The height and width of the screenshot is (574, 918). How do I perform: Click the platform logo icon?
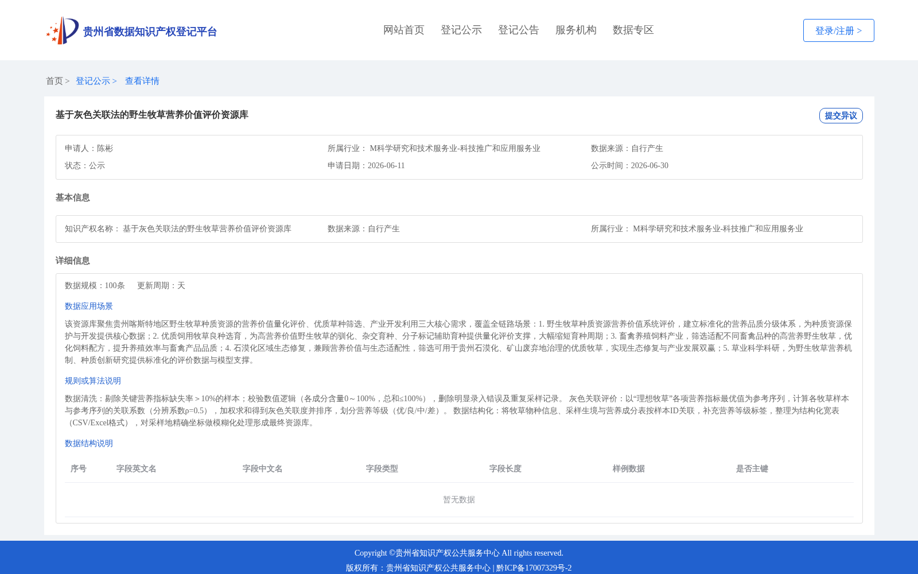[x=63, y=30]
